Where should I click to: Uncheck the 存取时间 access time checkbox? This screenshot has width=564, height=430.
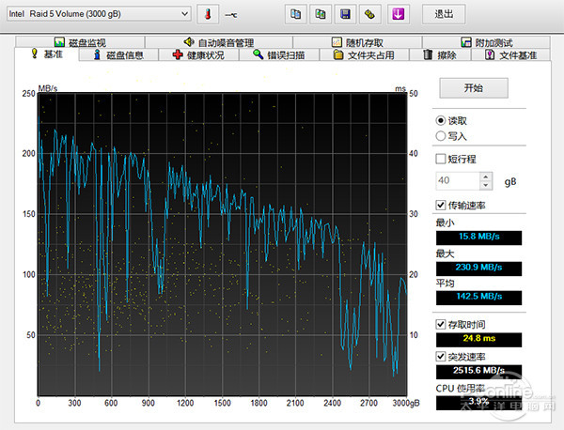(441, 324)
